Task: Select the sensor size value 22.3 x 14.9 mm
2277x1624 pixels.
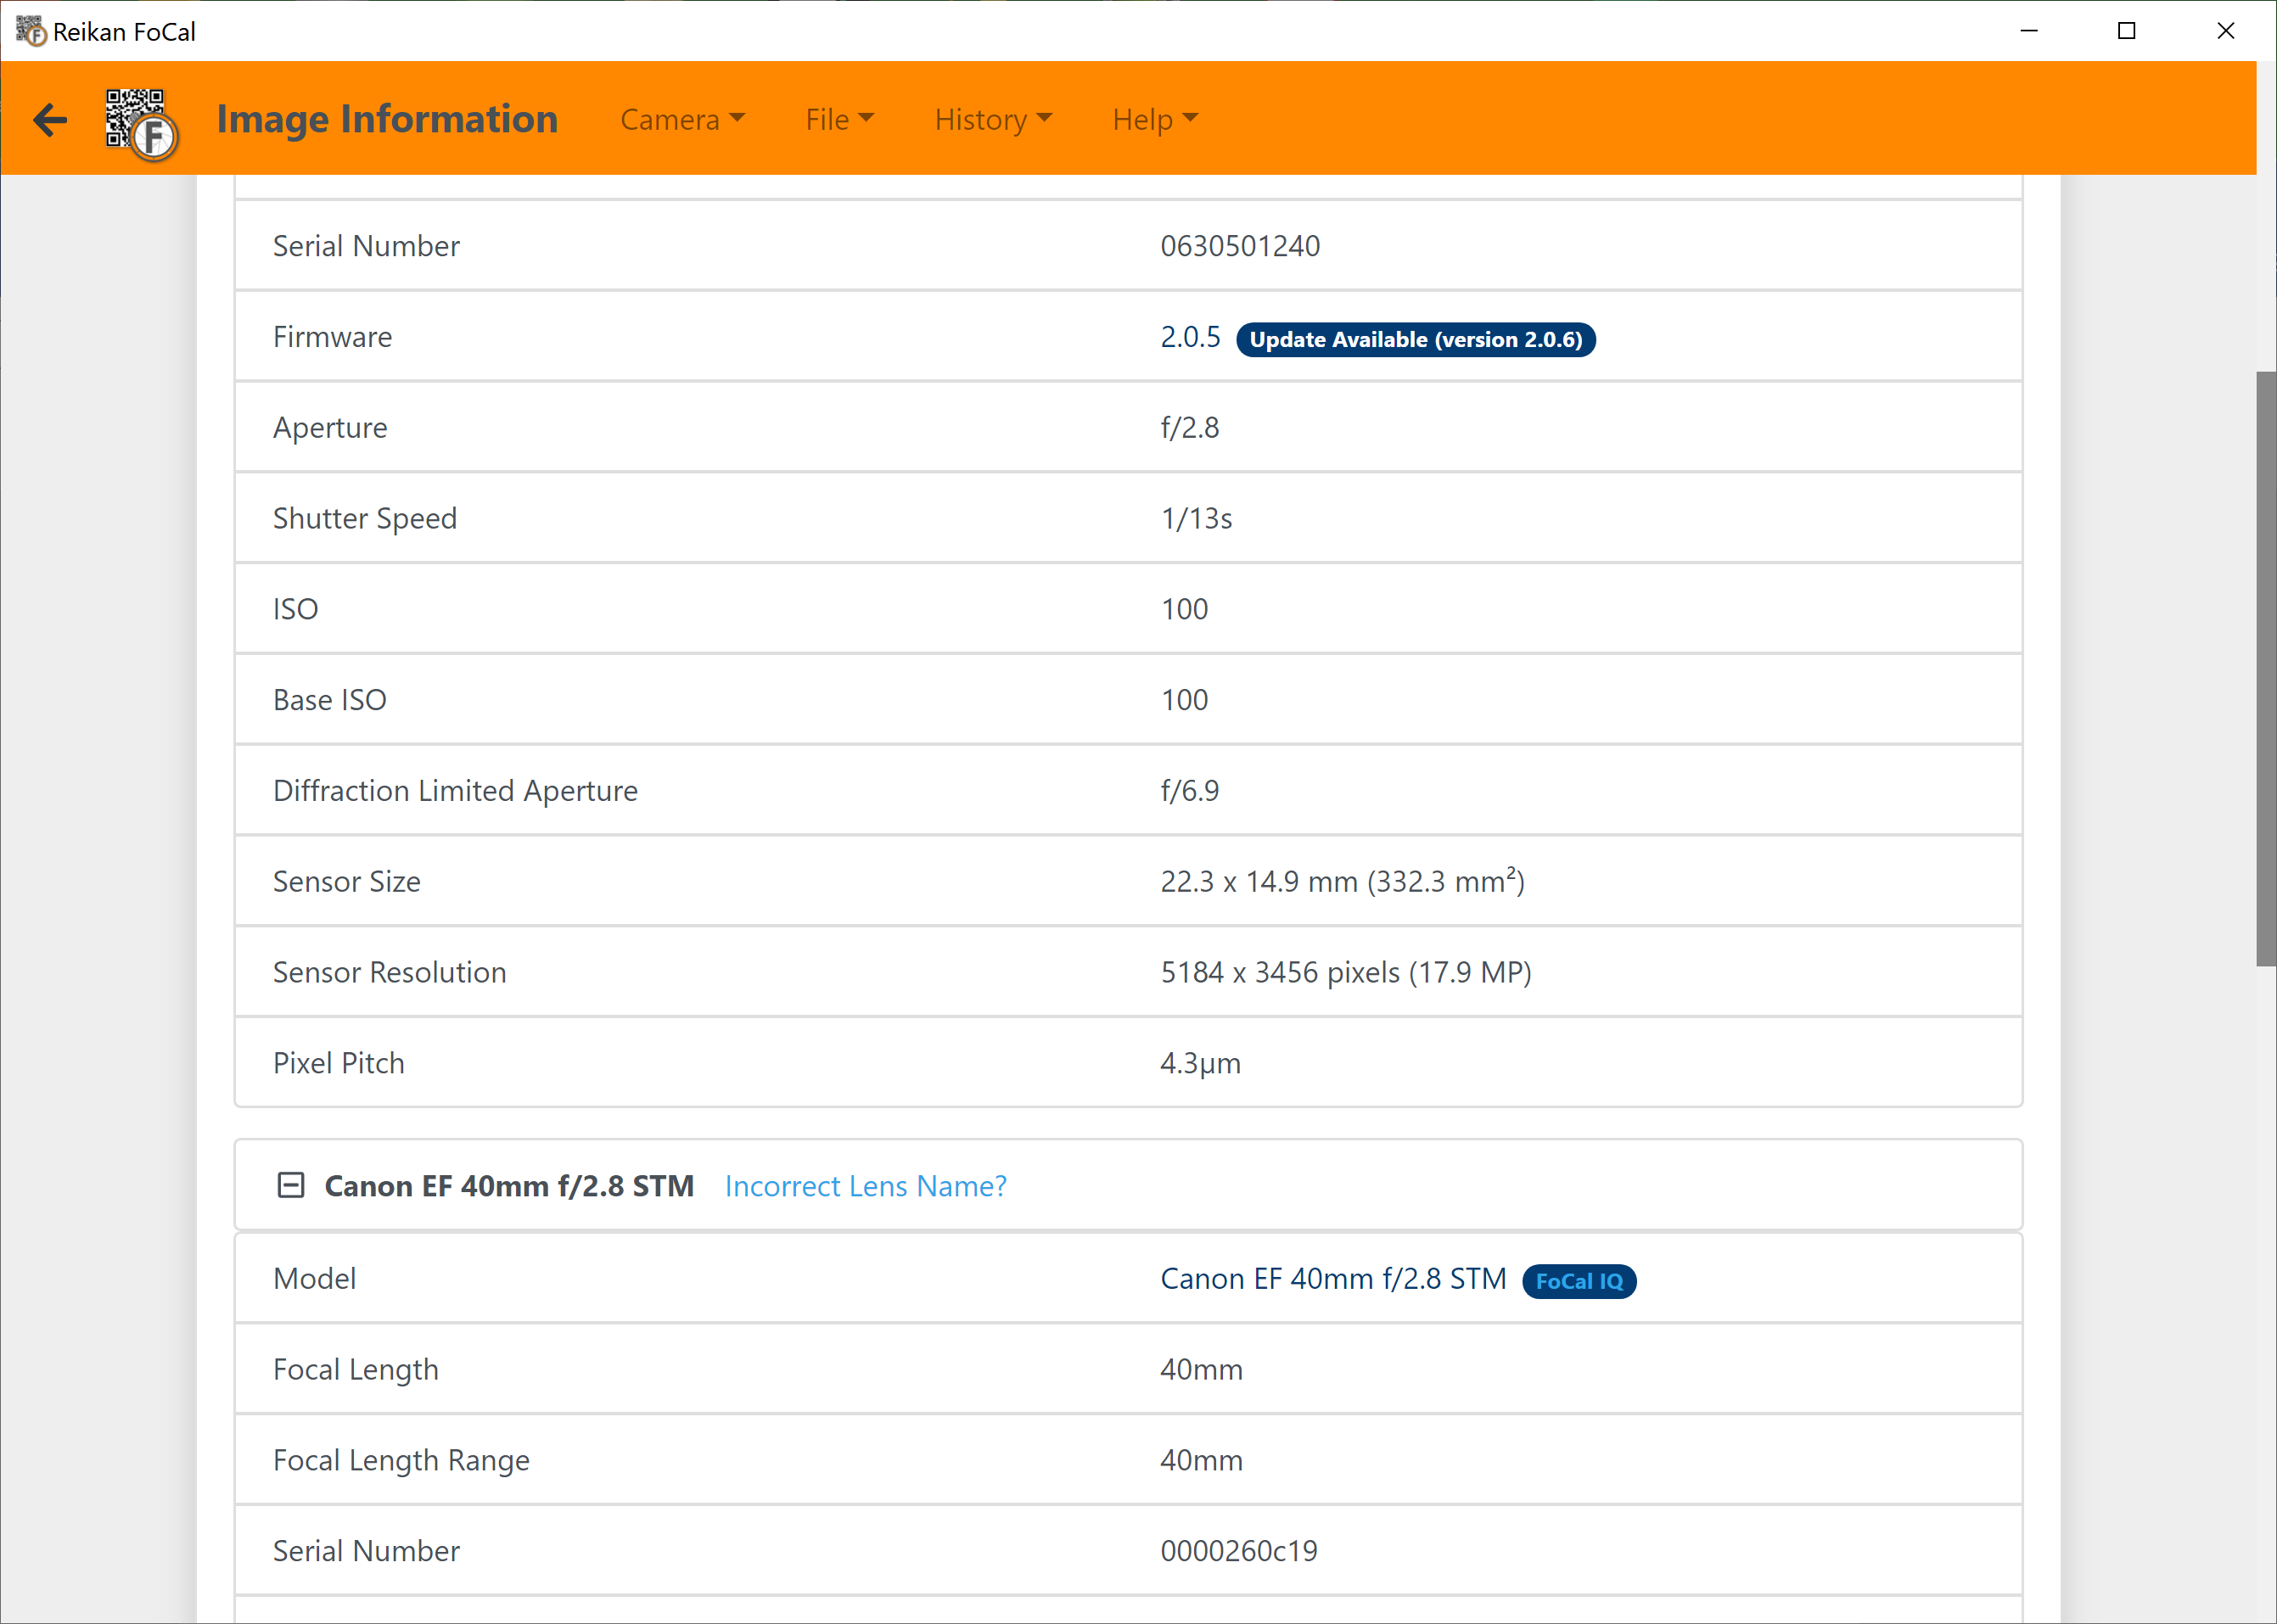Action: pos(1342,882)
